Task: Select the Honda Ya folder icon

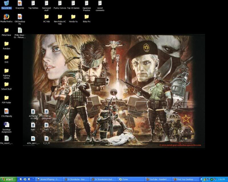Action: 73,18
